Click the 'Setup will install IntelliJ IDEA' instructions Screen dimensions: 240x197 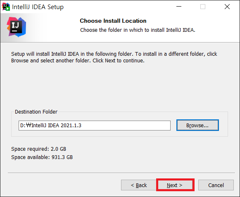pyautogui.click(x=114, y=57)
